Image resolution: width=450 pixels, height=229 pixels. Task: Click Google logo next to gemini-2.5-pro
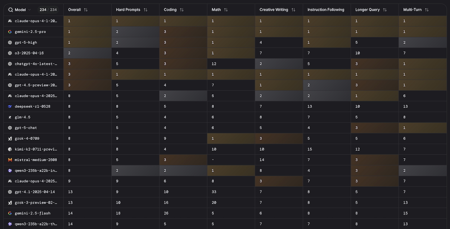point(10,32)
